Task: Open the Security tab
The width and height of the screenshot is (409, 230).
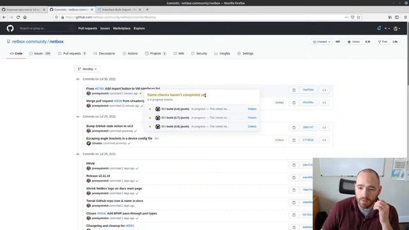Action: [x=199, y=54]
